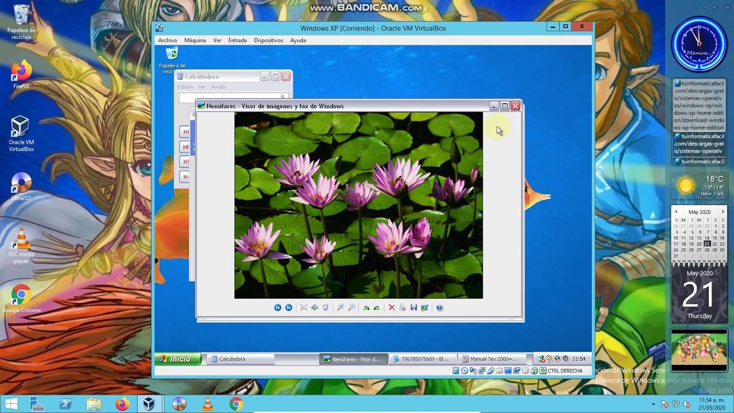
Task: Print the image using printer icon
Action: [x=403, y=307]
